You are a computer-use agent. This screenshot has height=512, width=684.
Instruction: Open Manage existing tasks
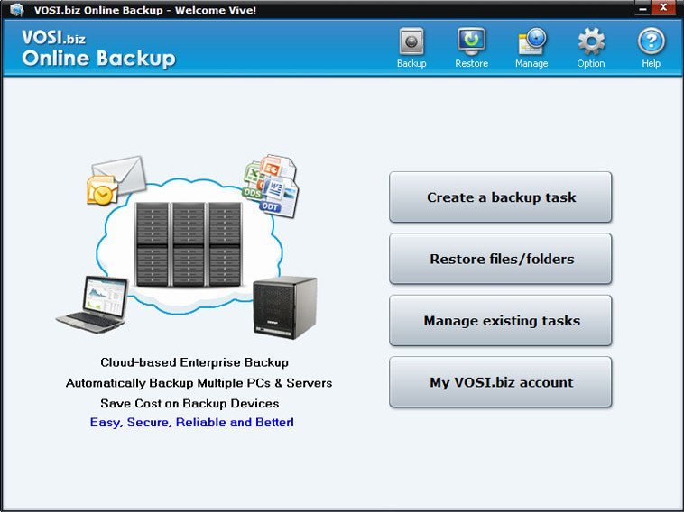[x=501, y=321]
